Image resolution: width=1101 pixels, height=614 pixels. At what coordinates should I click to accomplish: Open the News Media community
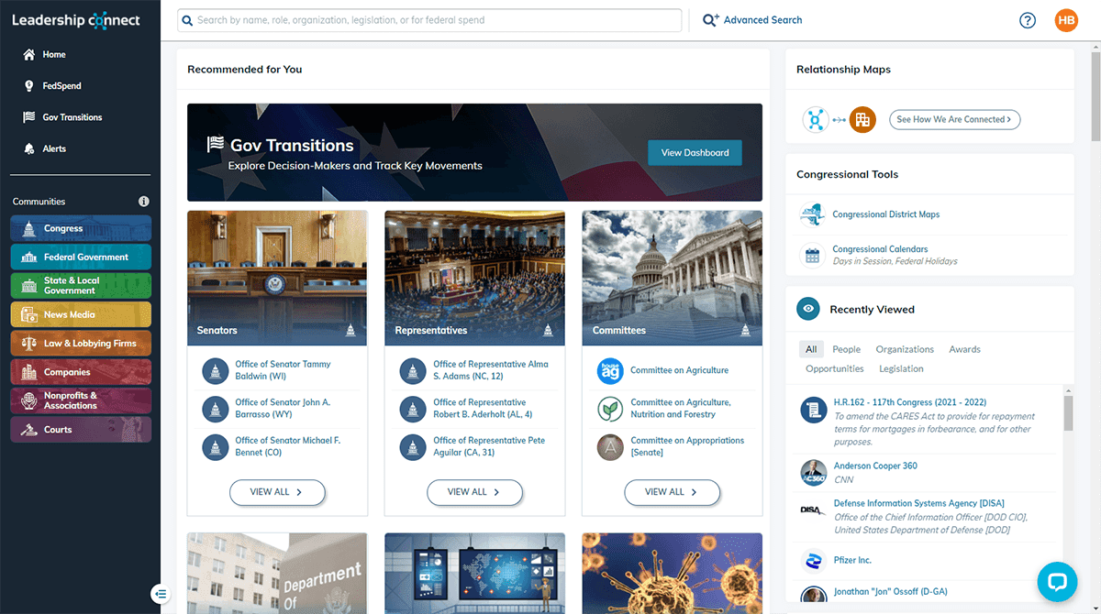point(81,314)
